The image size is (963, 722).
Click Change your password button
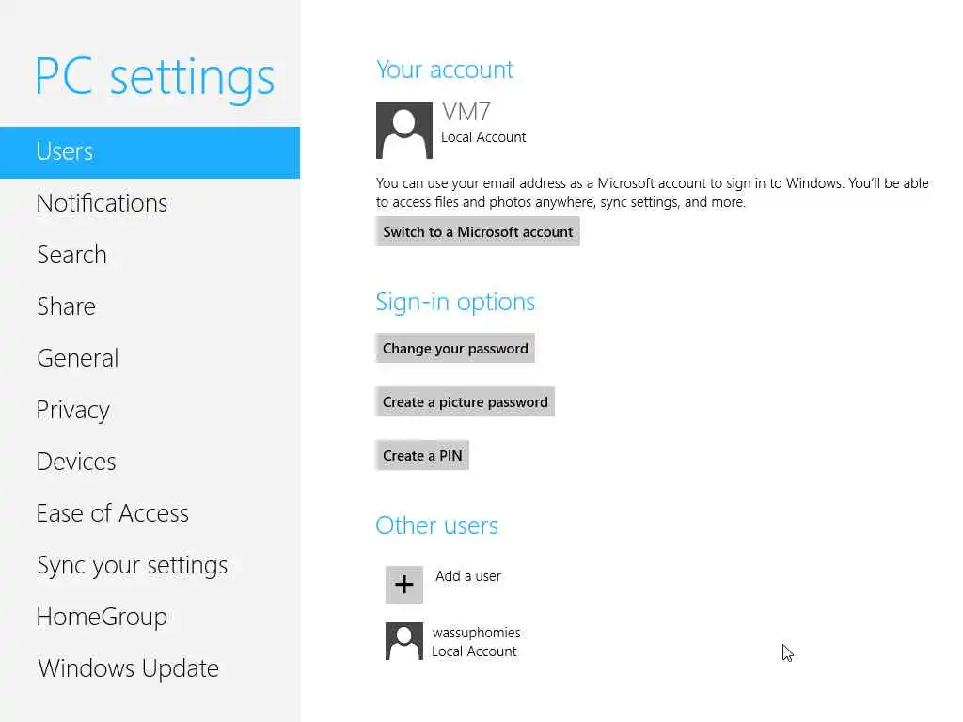pyautogui.click(x=455, y=348)
